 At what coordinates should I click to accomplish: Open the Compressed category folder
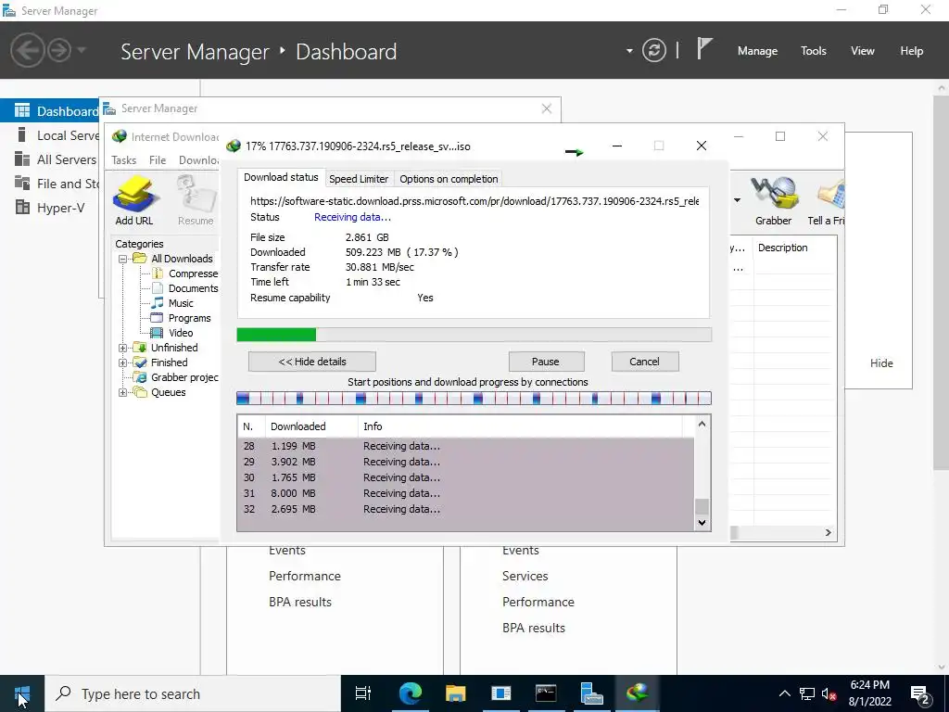(x=193, y=273)
